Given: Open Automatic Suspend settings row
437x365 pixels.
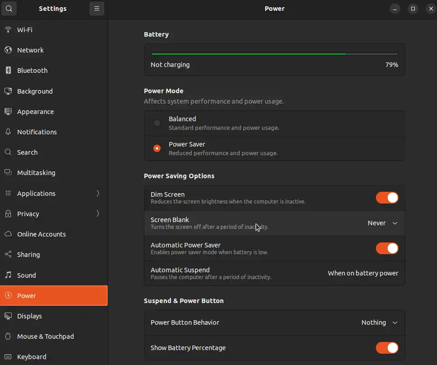Looking at the screenshot, I should 274,273.
